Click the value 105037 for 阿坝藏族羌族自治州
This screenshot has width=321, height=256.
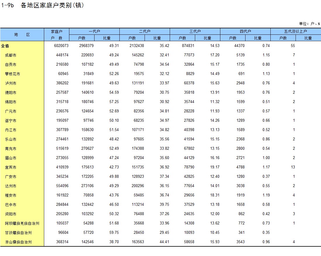[x=62, y=223]
